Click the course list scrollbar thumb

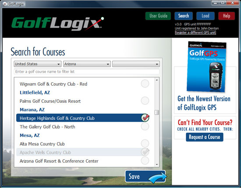tap(157, 112)
